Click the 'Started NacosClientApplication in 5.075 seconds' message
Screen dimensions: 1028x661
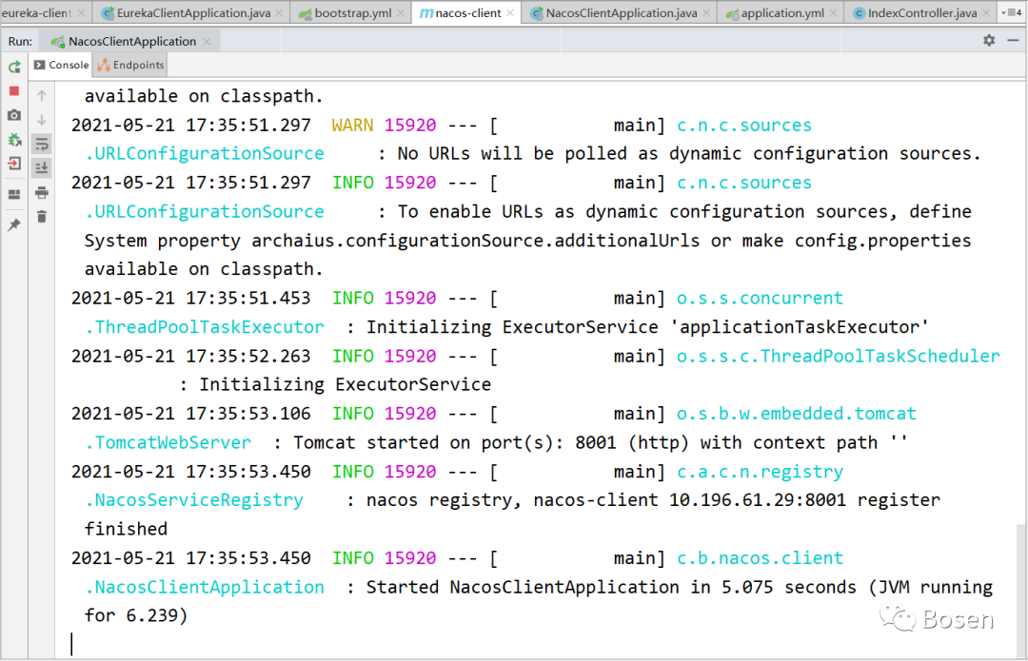coord(611,586)
